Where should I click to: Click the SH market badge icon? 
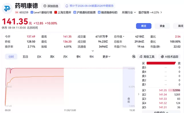(x=17, y=12)
